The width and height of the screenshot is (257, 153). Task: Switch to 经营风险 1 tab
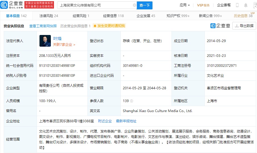click(81, 16)
